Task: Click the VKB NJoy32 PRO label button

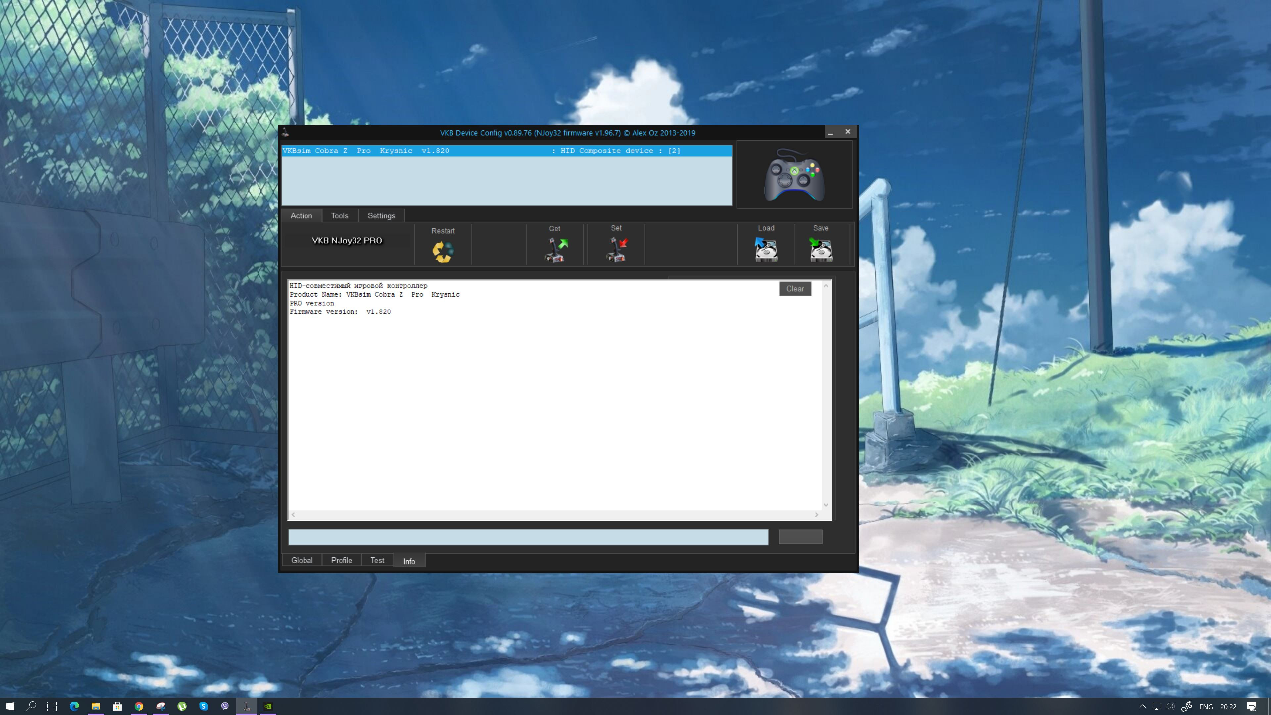Action: [x=347, y=241]
